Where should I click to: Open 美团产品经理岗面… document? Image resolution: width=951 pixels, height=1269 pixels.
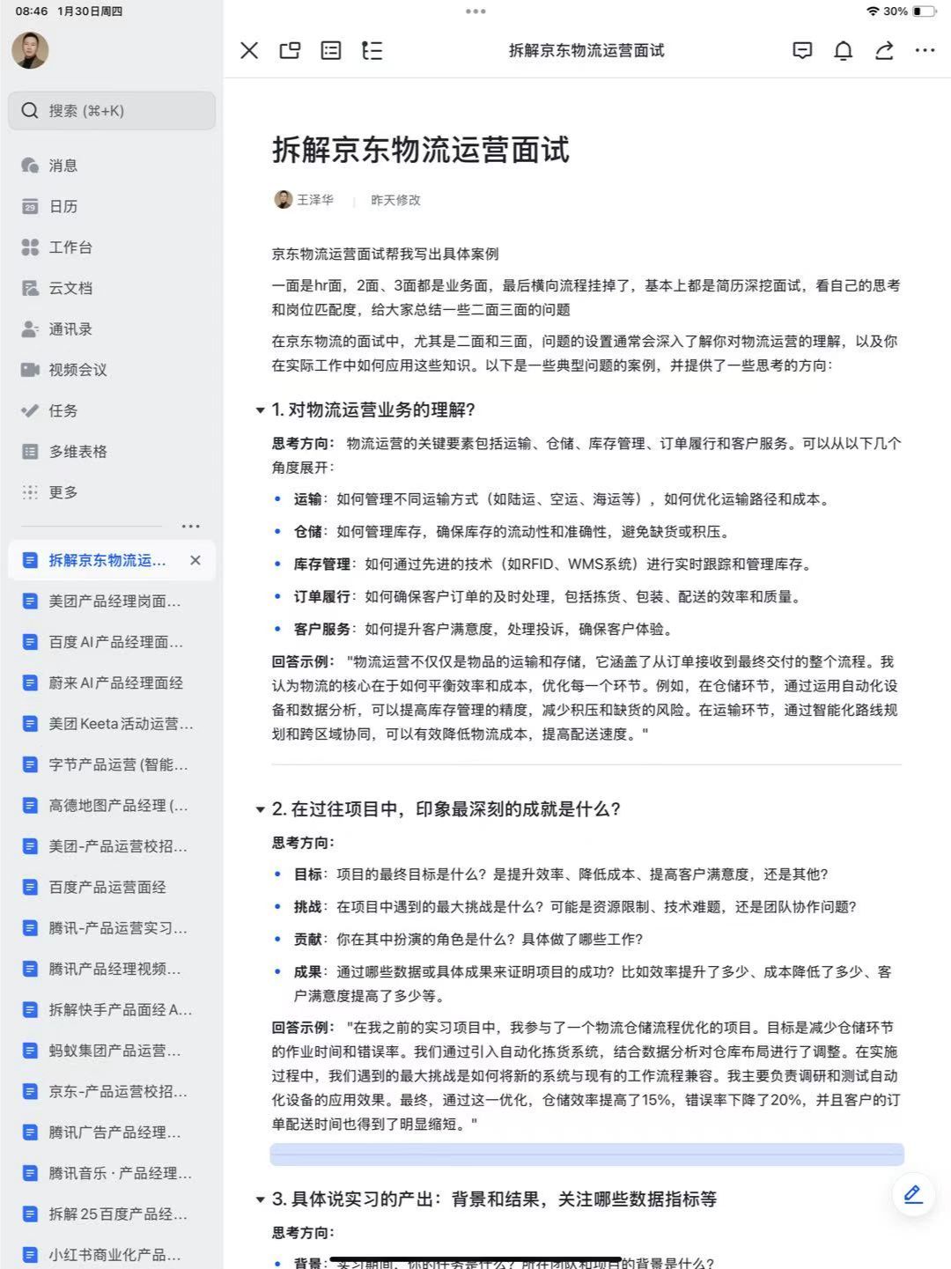[x=112, y=601]
